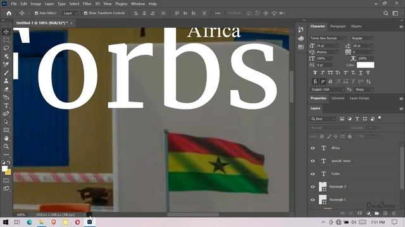Select the Brush tool
Image resolution: width=405 pixels, height=227 pixels.
[6, 73]
